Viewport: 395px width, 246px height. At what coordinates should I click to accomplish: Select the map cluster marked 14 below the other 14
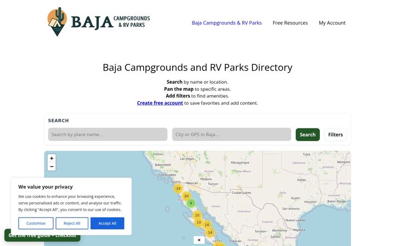coord(210,232)
